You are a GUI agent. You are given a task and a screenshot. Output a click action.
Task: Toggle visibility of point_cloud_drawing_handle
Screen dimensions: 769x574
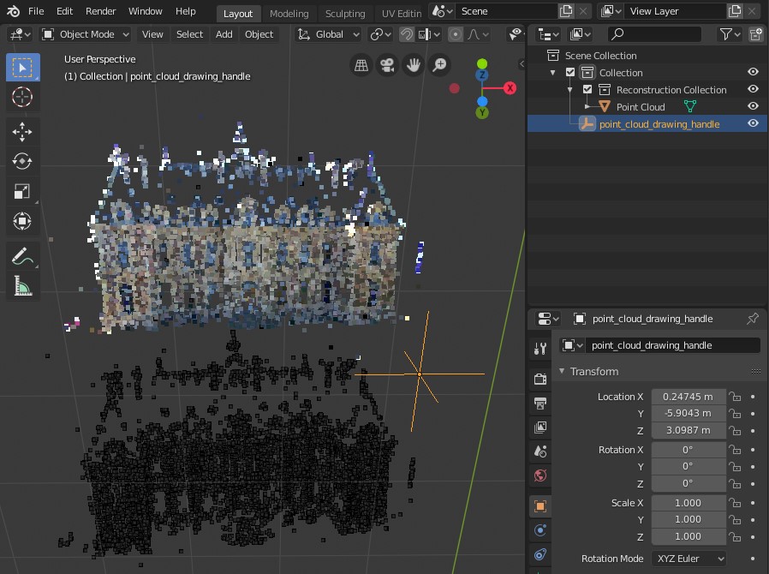coord(752,123)
